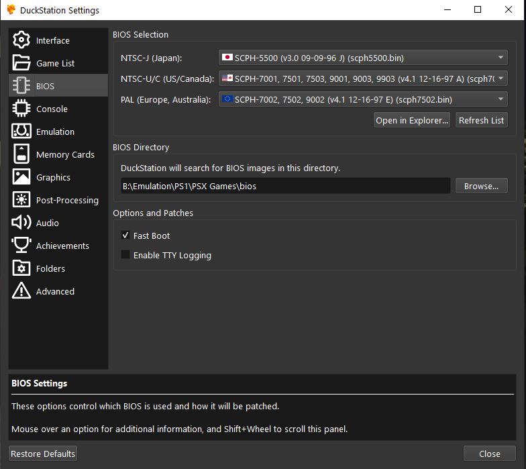Click the EU flag in PAL dropdown
The width and height of the screenshot is (526, 469).
pyautogui.click(x=227, y=99)
